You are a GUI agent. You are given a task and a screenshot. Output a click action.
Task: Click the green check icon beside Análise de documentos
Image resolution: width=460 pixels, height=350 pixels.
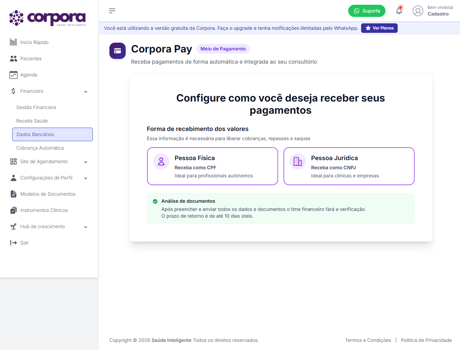155,201
